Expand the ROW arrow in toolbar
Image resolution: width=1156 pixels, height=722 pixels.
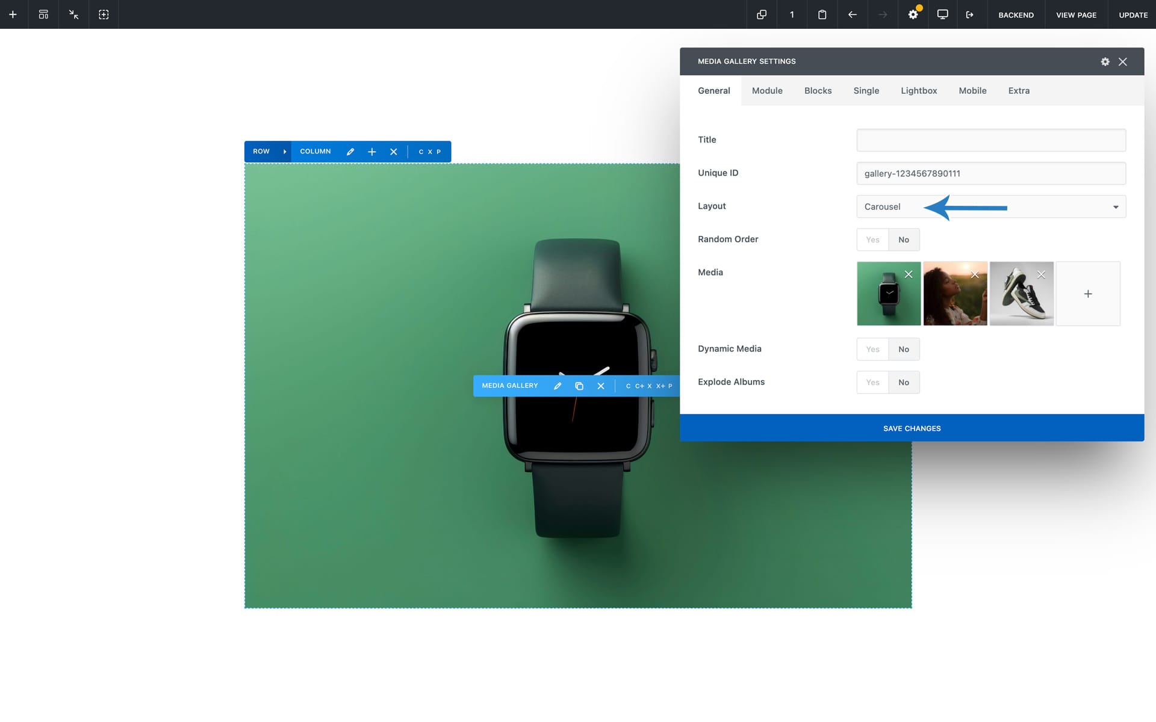point(285,152)
